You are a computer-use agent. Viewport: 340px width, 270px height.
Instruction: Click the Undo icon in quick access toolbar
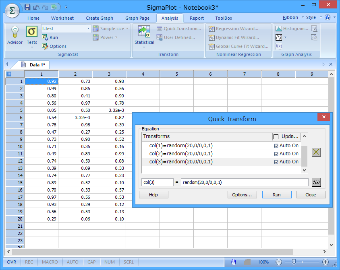[x=36, y=7]
